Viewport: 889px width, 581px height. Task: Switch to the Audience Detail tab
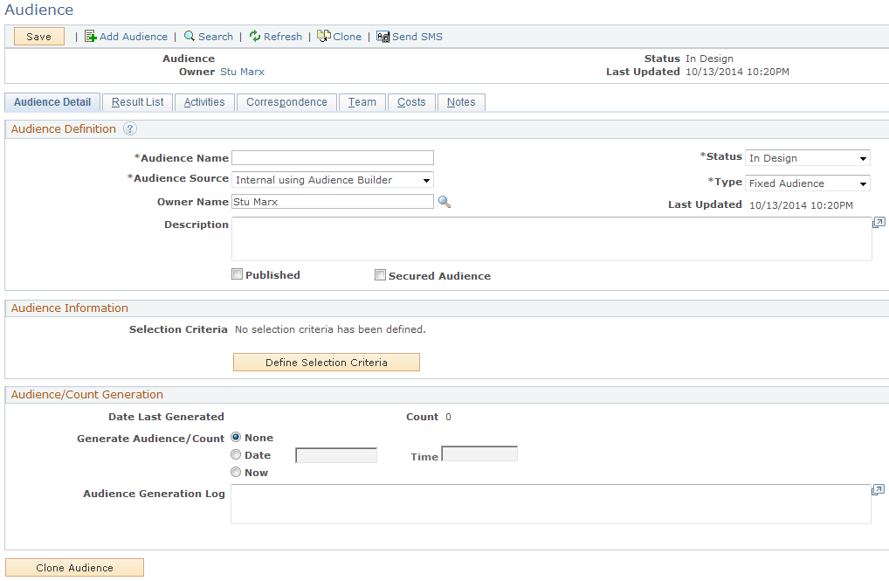[52, 102]
